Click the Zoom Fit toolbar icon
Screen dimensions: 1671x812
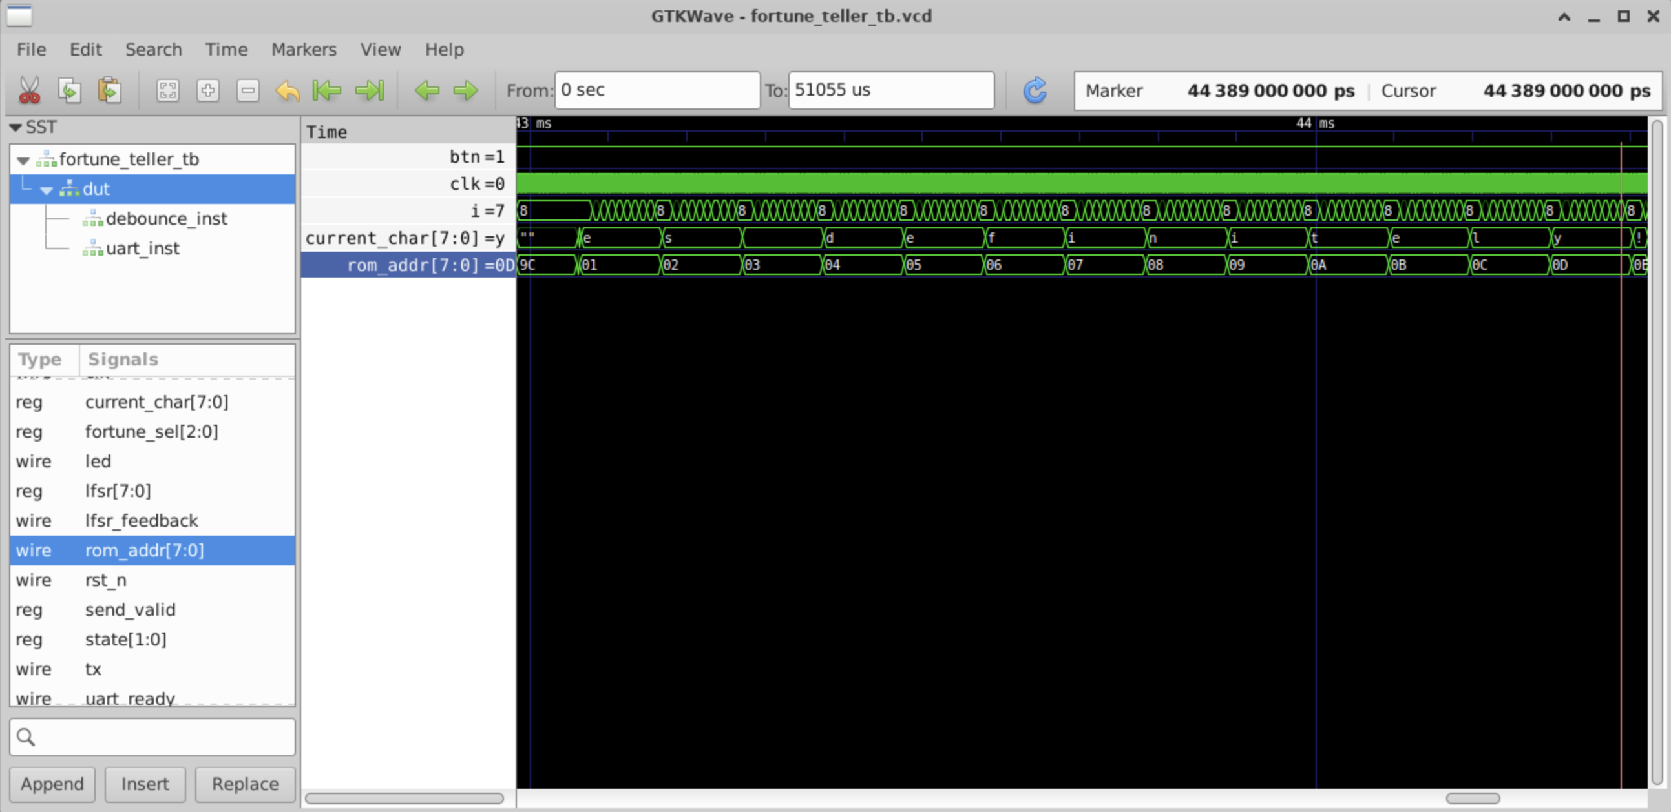[x=167, y=90]
